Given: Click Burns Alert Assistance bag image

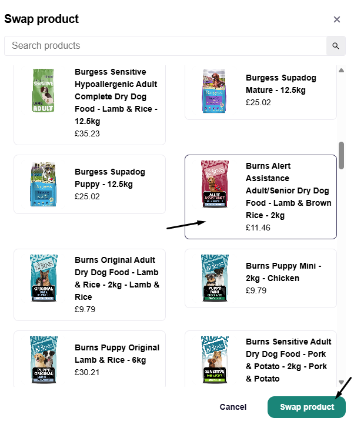Looking at the screenshot, I should (214, 184).
